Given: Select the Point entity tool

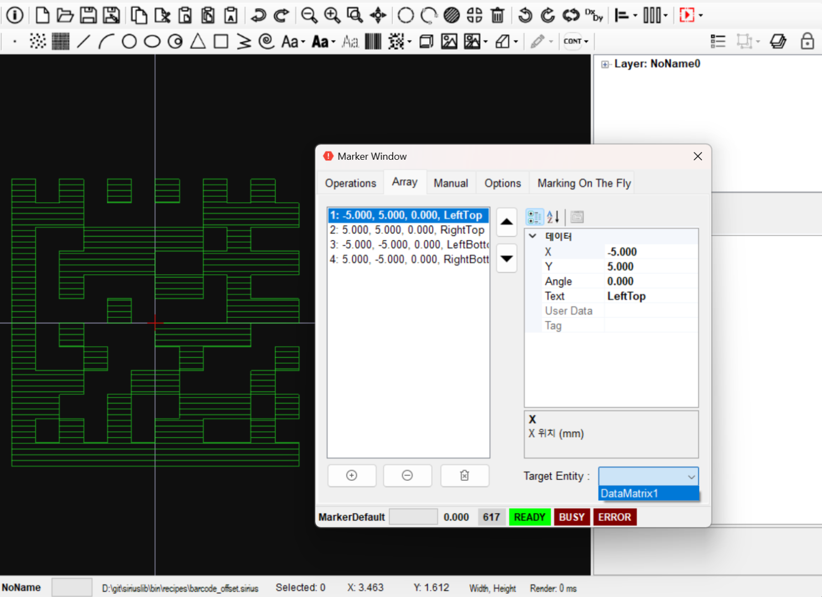Looking at the screenshot, I should [14, 41].
